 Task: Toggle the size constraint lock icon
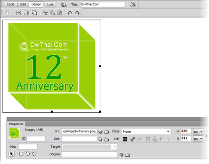tap(206, 136)
